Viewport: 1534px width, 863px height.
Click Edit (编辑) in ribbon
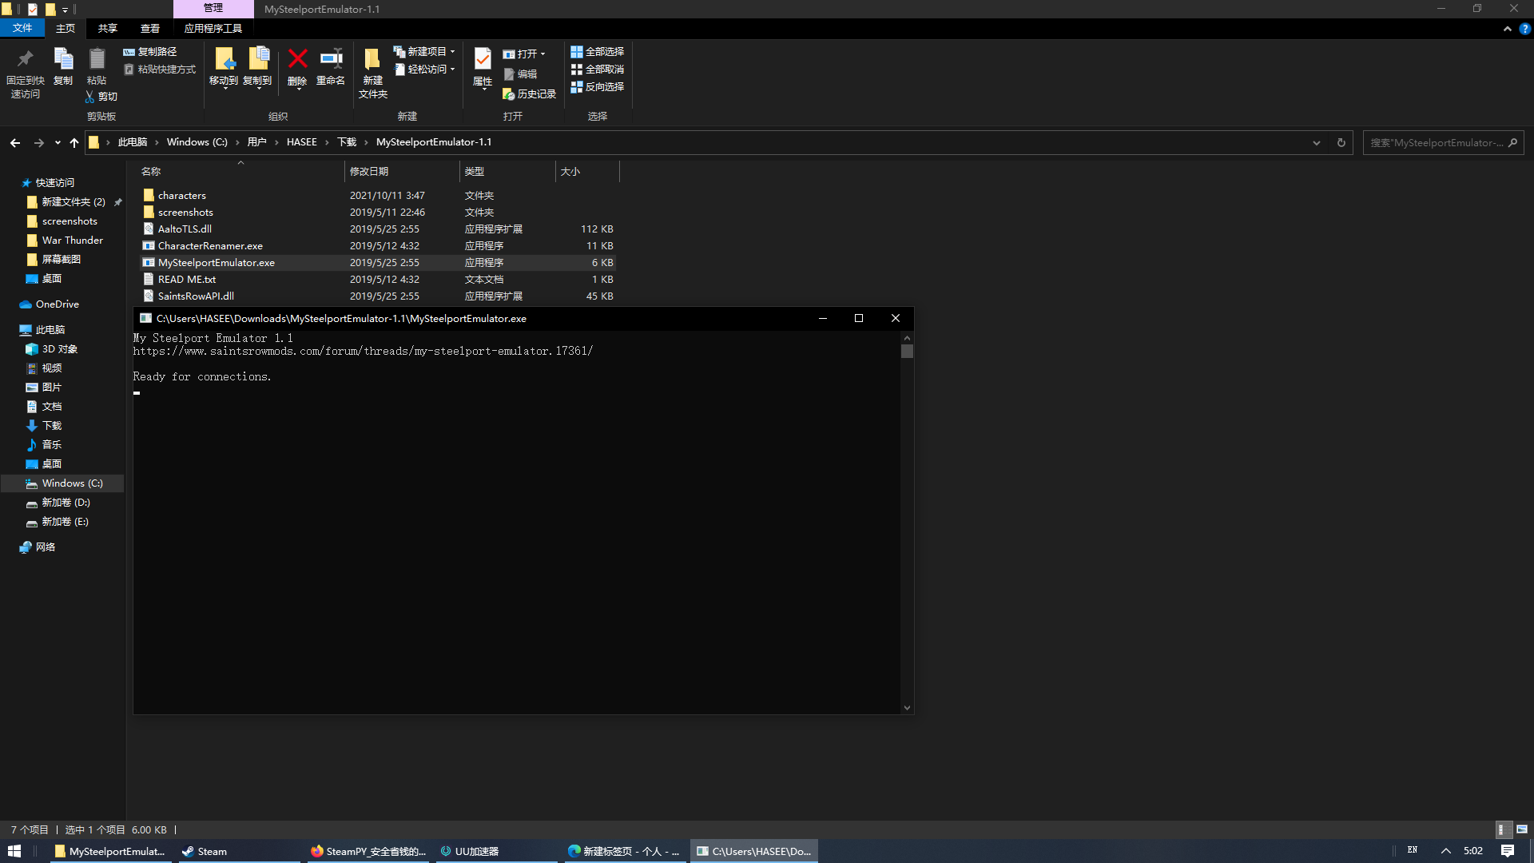click(x=520, y=74)
